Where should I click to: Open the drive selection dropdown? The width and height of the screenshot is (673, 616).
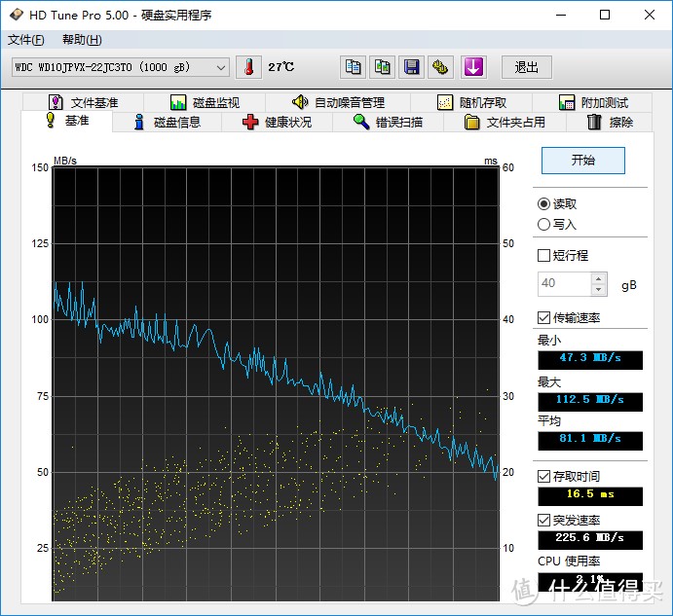point(121,67)
